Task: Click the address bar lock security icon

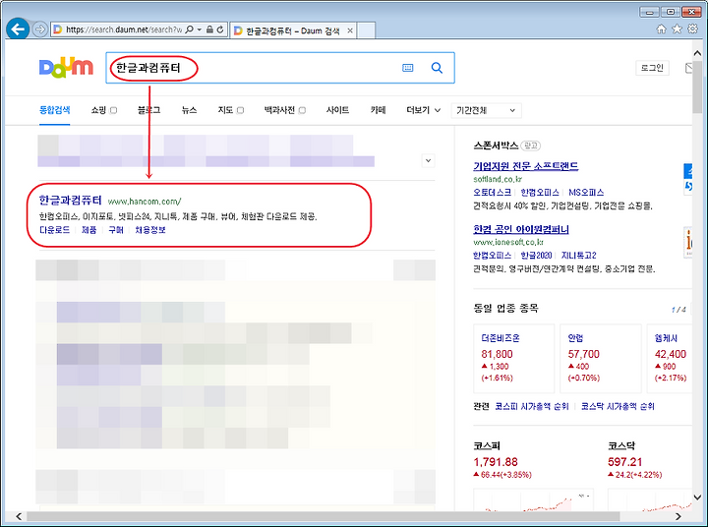Action: [x=209, y=29]
